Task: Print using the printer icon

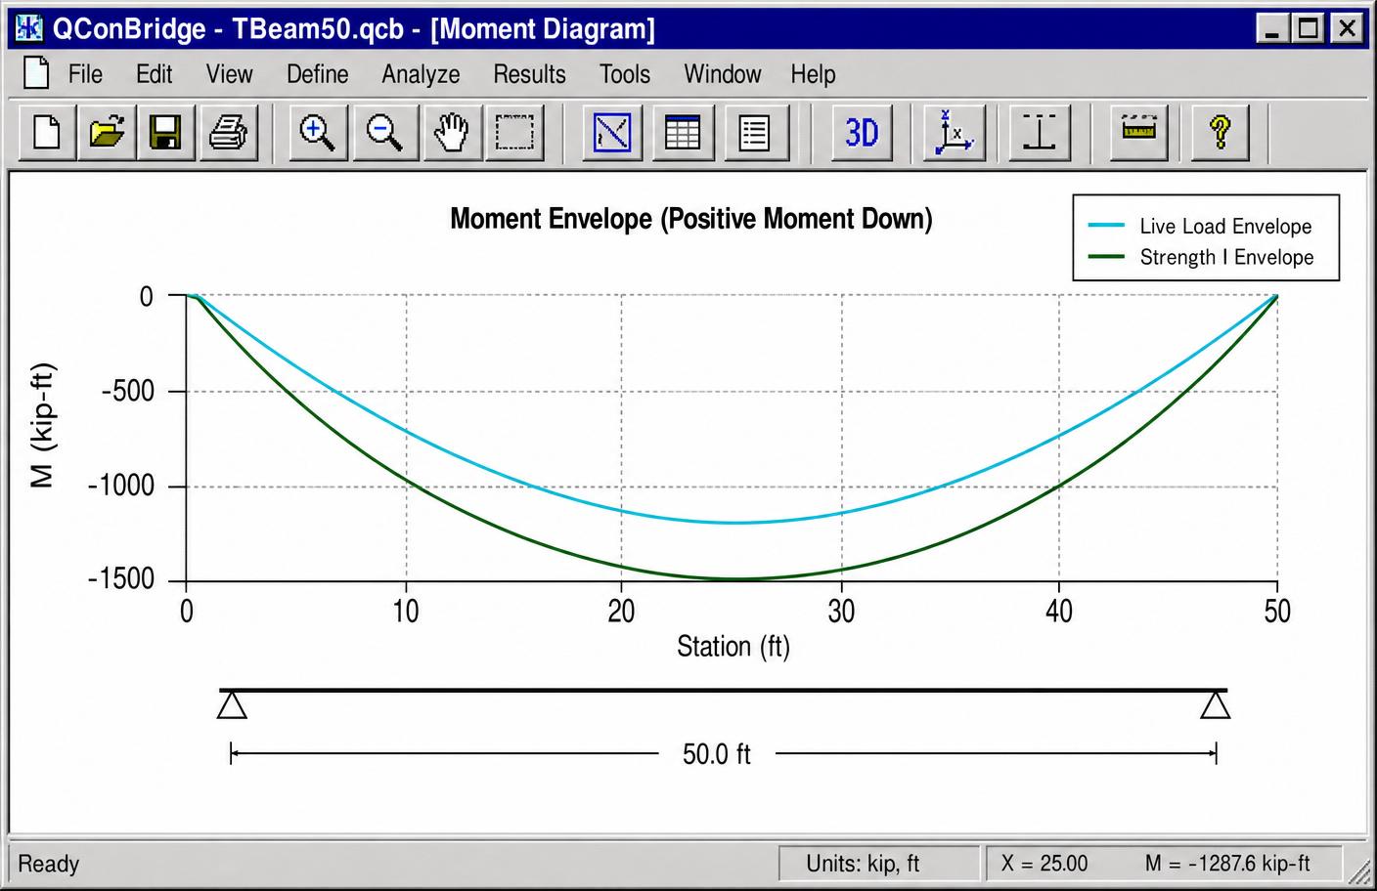Action: tap(228, 132)
